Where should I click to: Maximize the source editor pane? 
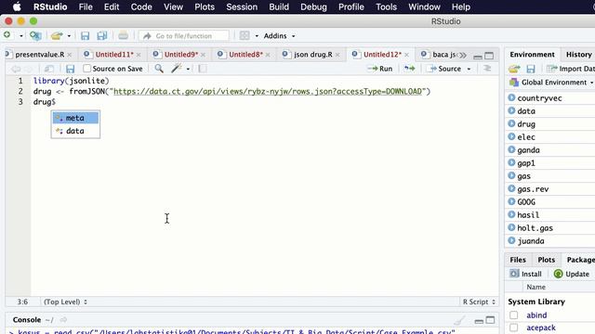[x=490, y=56]
